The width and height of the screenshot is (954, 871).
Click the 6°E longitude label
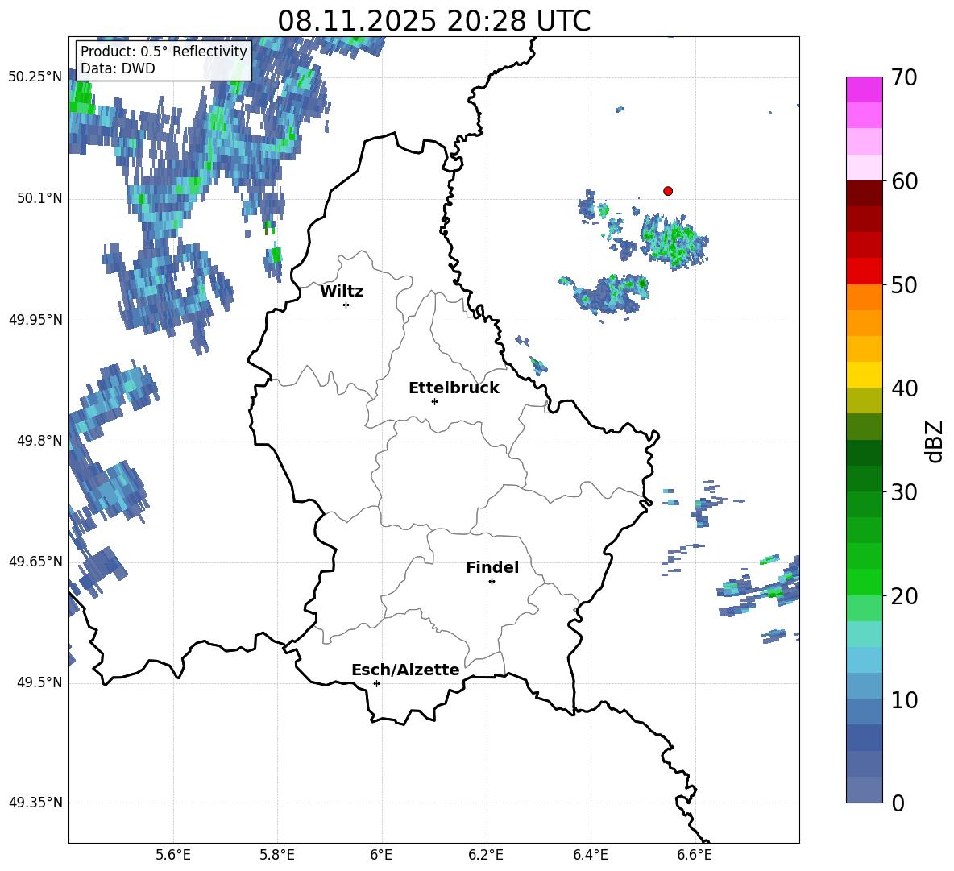pos(381,855)
